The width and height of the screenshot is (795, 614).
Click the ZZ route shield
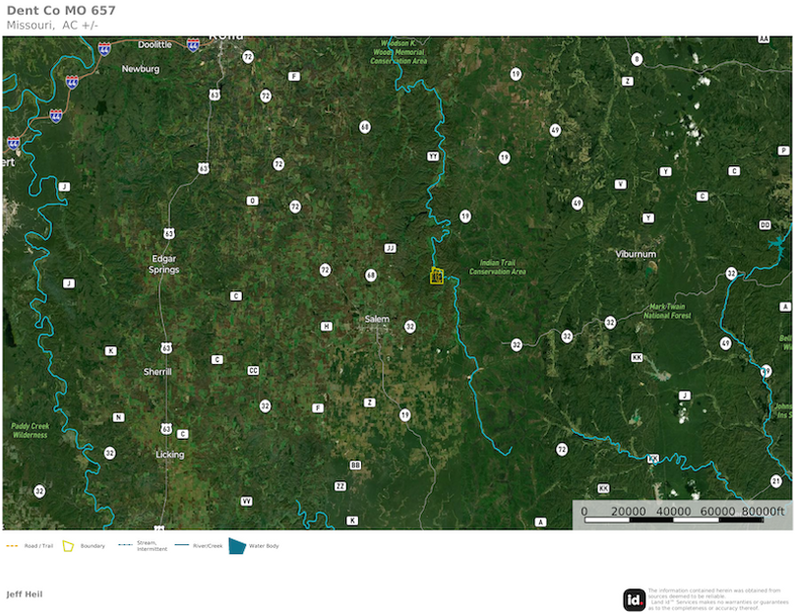pyautogui.click(x=340, y=486)
